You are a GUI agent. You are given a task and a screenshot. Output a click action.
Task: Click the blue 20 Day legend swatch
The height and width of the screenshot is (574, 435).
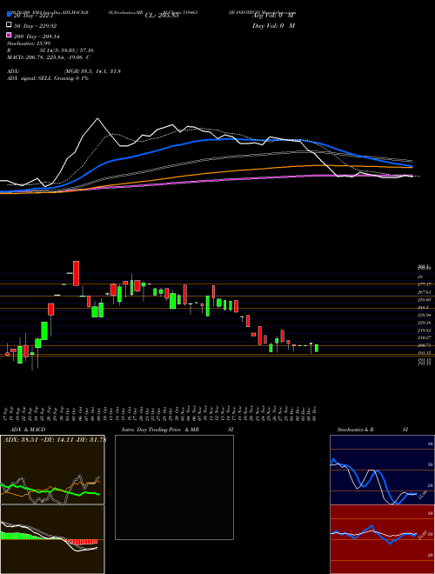pos(9,14)
